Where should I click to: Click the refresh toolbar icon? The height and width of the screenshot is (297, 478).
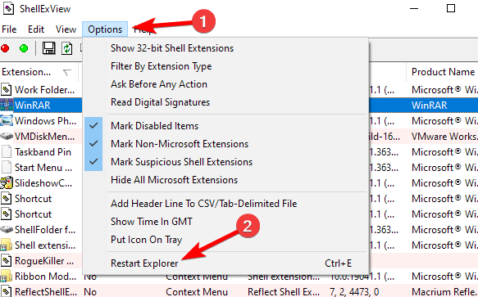tap(66, 48)
